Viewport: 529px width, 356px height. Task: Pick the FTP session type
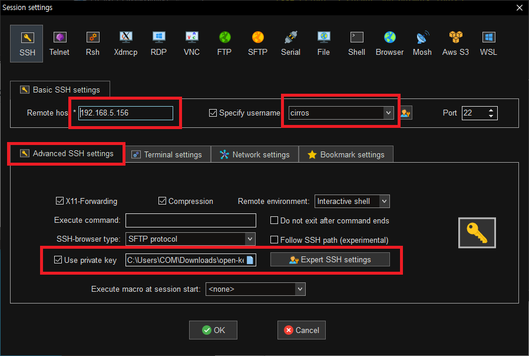(x=224, y=44)
